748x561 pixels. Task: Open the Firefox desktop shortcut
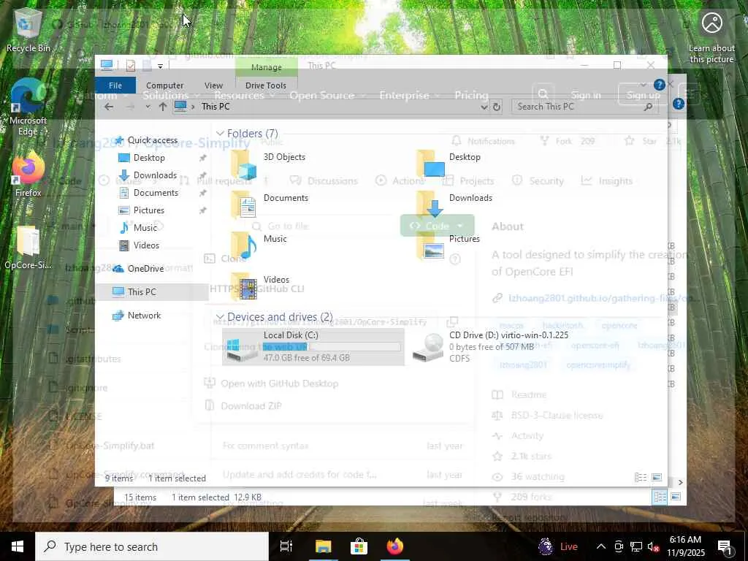pos(28,174)
